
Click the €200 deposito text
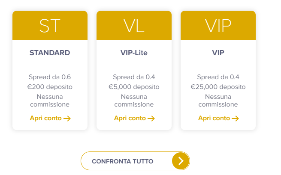click(50, 87)
